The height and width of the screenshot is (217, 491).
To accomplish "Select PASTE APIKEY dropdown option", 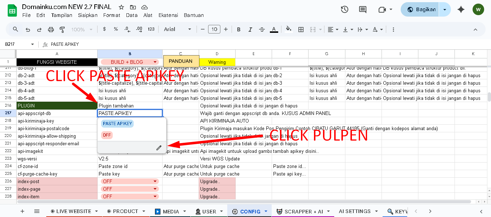I will 117,124.
